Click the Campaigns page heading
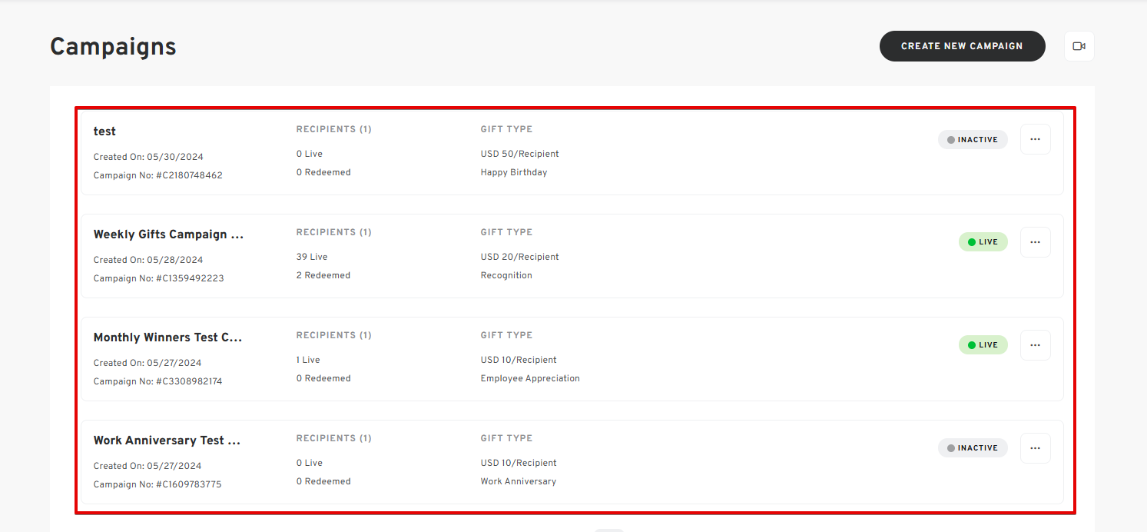This screenshot has width=1147, height=532. coord(114,47)
